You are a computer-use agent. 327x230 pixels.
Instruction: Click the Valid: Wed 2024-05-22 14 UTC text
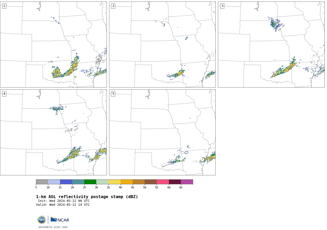63,205
